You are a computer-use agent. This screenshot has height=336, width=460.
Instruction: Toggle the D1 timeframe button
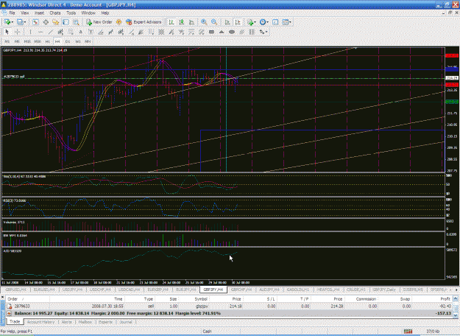[x=68, y=41]
